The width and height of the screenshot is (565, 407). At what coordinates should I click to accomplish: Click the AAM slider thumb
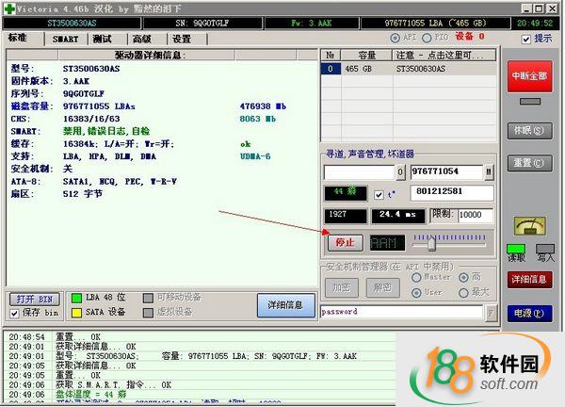431,244
